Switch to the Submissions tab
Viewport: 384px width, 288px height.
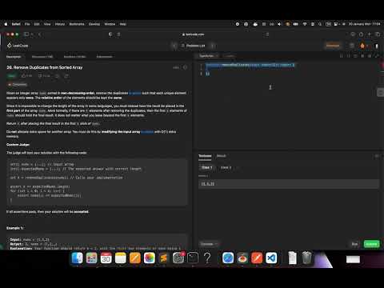[105, 57]
